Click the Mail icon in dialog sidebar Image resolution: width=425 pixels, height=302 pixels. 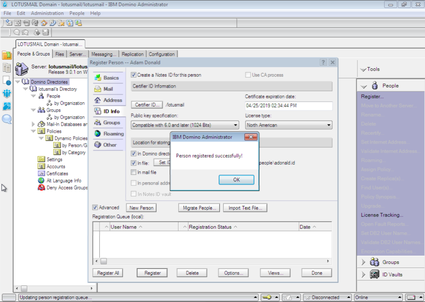98,89
